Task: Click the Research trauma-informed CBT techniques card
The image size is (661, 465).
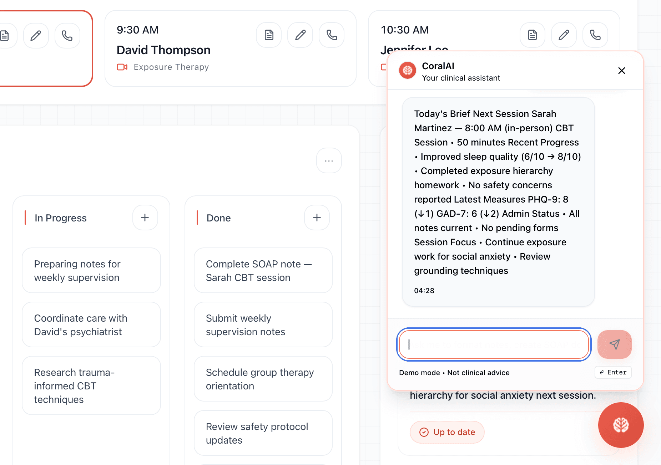Action: pyautogui.click(x=91, y=385)
